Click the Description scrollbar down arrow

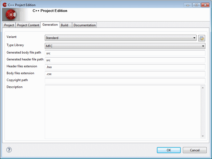[x=203, y=136]
